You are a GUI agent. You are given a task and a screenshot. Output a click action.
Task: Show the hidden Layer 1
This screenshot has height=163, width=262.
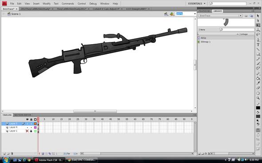click(27, 131)
